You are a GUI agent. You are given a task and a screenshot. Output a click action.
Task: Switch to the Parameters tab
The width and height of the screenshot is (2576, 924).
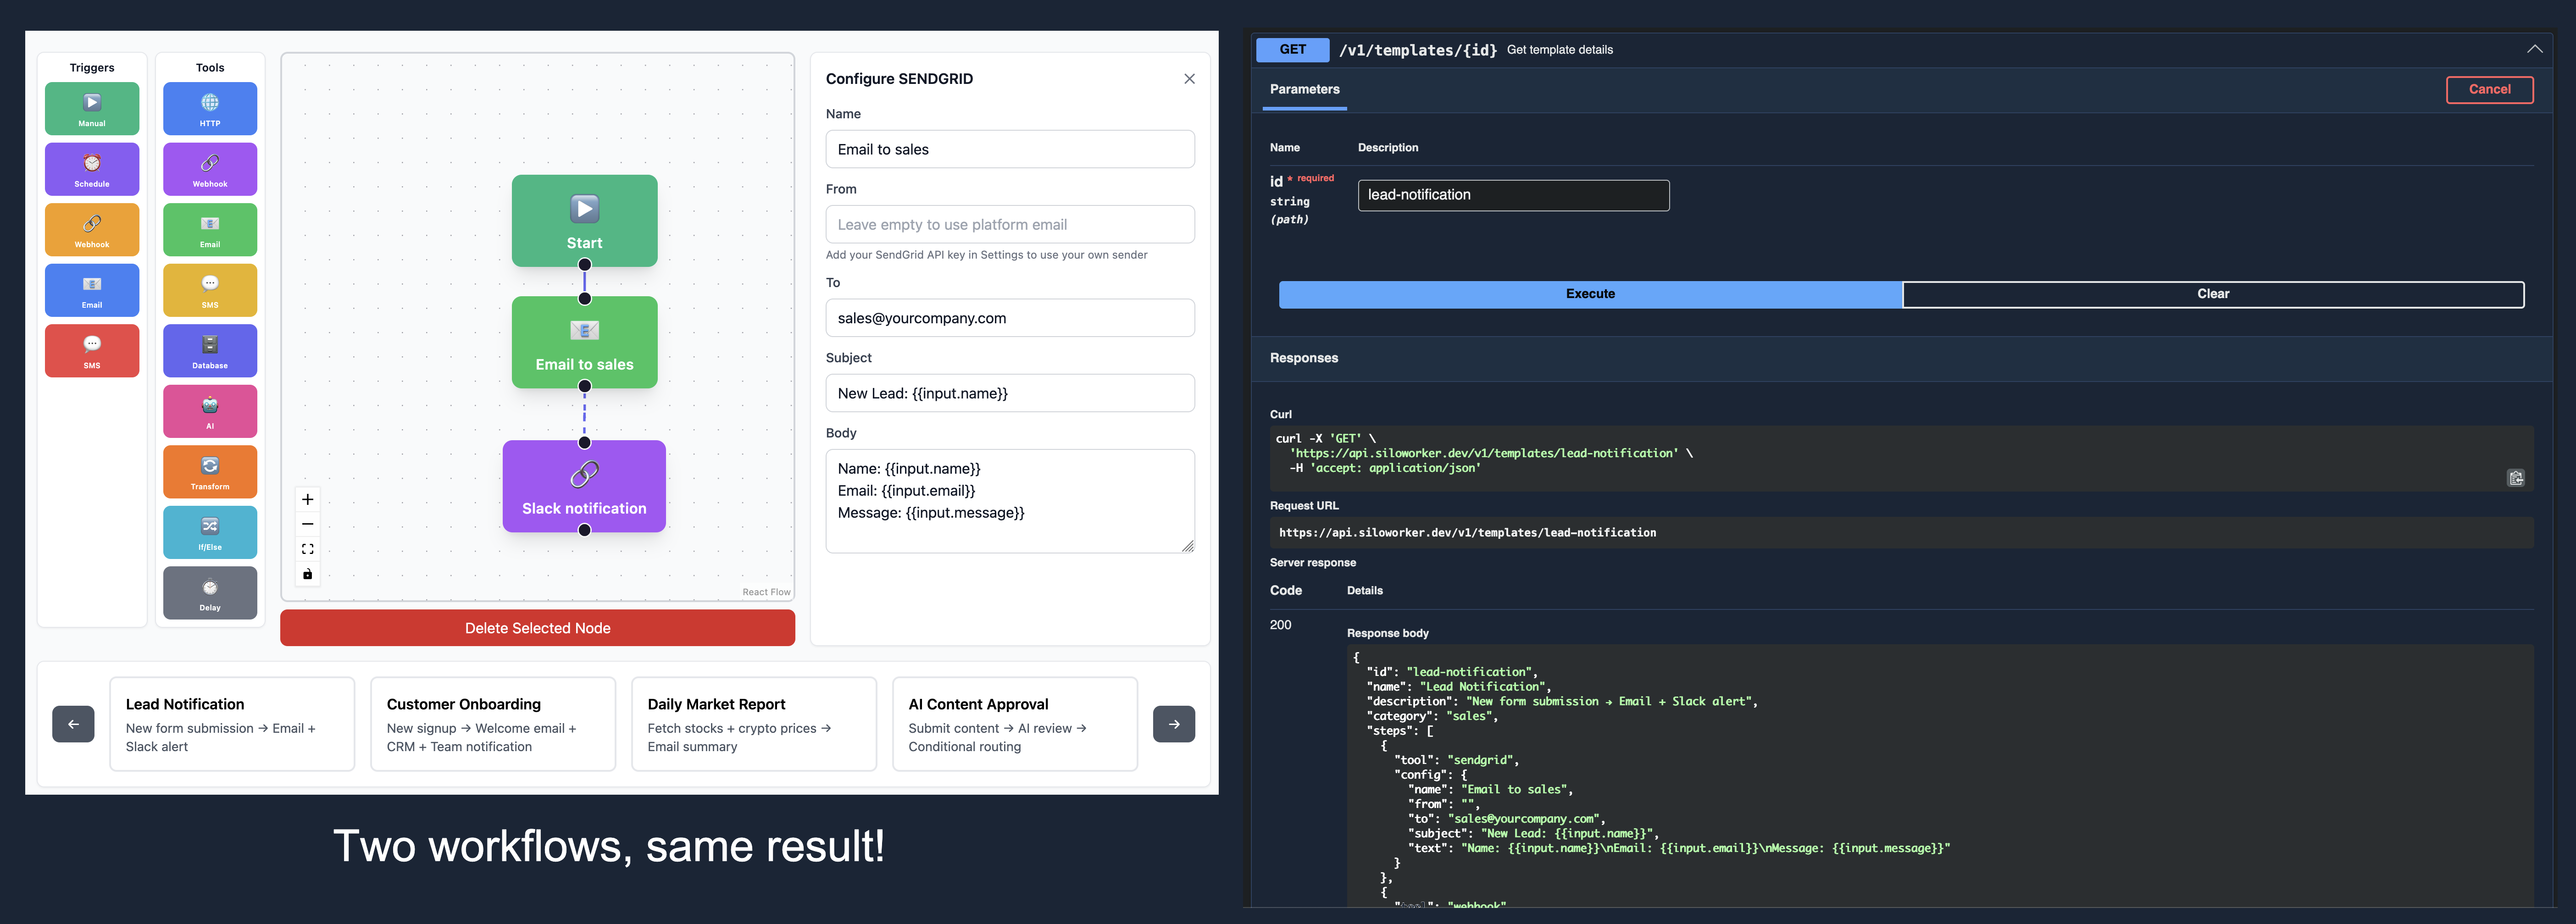click(x=1303, y=89)
